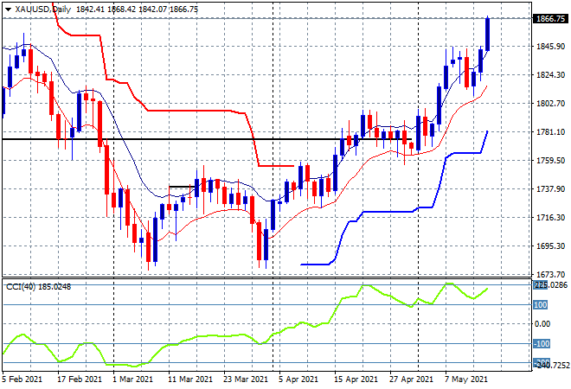Screen dimensions: 571x389
Task: Click the 7 May 2021 date label
Action: click(x=465, y=379)
